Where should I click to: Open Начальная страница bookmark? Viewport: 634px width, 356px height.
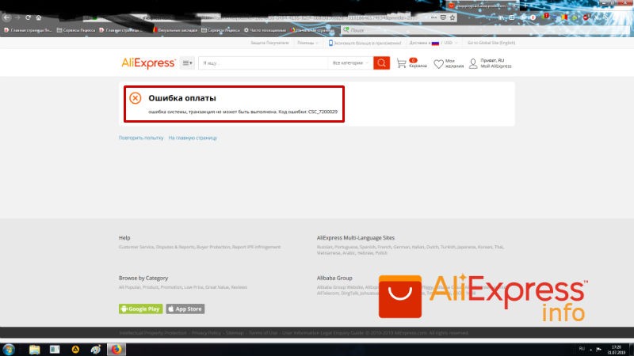(x=311, y=30)
